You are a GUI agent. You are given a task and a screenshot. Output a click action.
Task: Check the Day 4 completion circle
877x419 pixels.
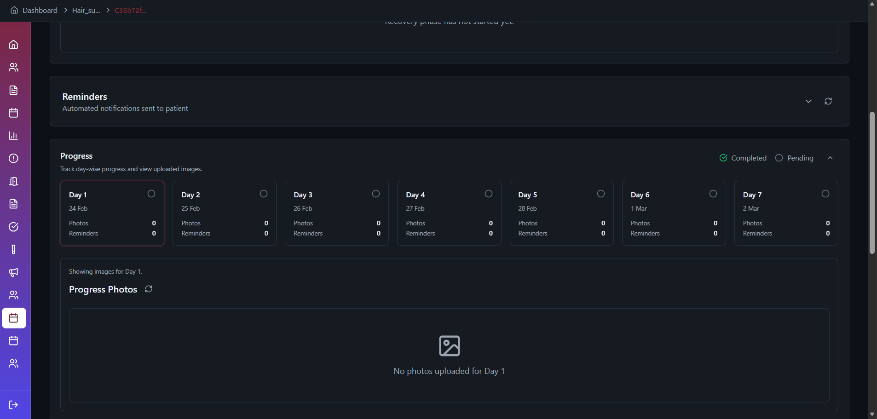tap(489, 194)
